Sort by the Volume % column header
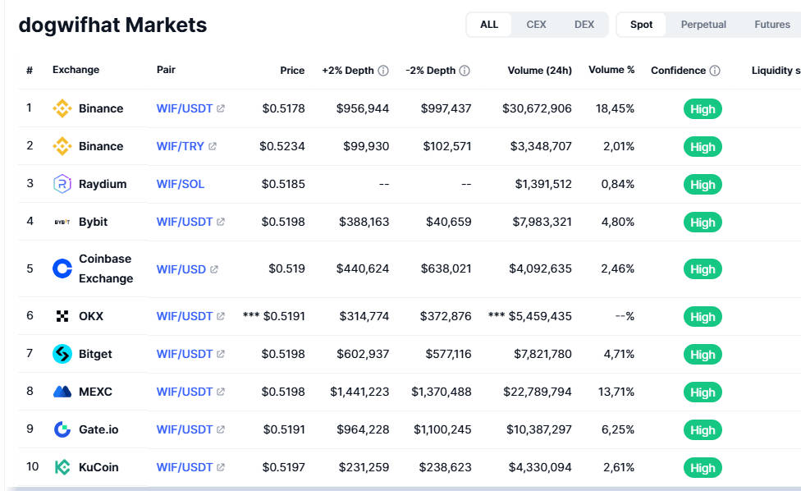Image resolution: width=801 pixels, height=491 pixels. point(611,70)
